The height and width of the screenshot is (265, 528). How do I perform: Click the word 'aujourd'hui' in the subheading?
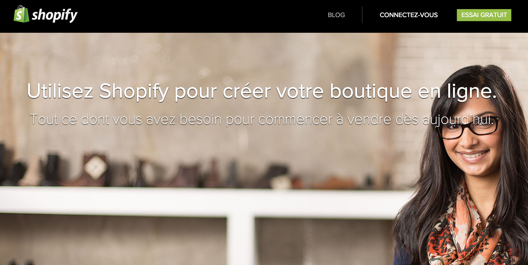pos(458,119)
